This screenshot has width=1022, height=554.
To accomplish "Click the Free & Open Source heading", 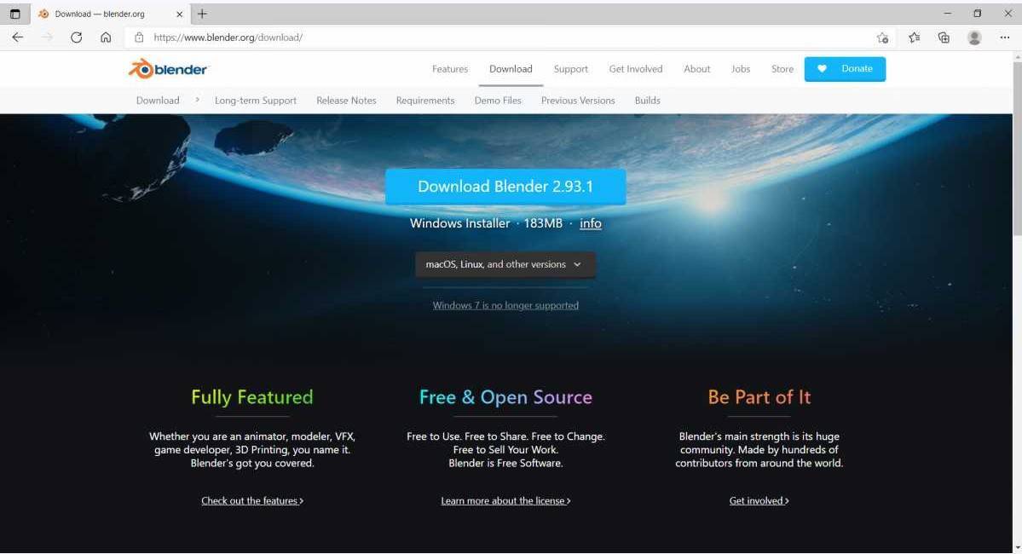I will (x=505, y=397).
